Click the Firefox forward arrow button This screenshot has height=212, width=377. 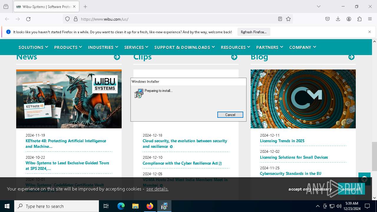[18, 19]
